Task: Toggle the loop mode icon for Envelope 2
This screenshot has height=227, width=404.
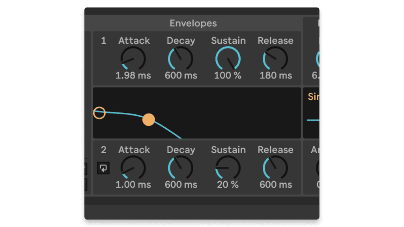Action: click(x=104, y=167)
